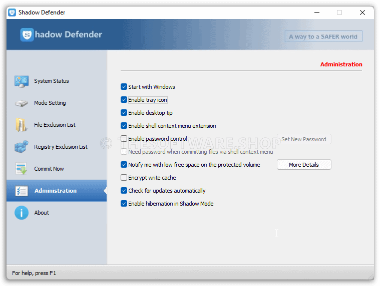The height and width of the screenshot is (286, 380).
Task: Select the Administration sidebar entry
Action: coord(56,191)
